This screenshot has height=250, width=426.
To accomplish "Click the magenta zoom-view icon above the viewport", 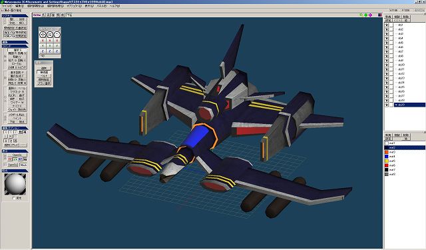I will pyautogui.click(x=370, y=15).
